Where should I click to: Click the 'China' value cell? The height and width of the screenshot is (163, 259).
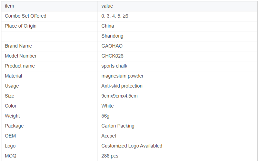tap(108, 26)
